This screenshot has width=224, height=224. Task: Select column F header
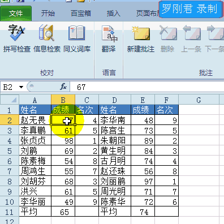point(166,100)
